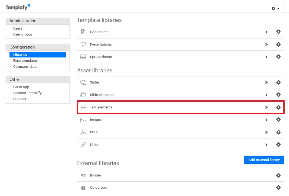Open Base templates from the sidebar
The image size is (289, 196).
click(25, 60)
